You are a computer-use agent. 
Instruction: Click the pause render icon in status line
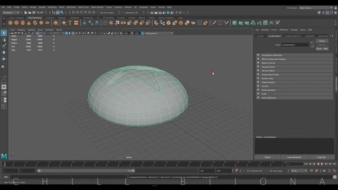point(181,13)
